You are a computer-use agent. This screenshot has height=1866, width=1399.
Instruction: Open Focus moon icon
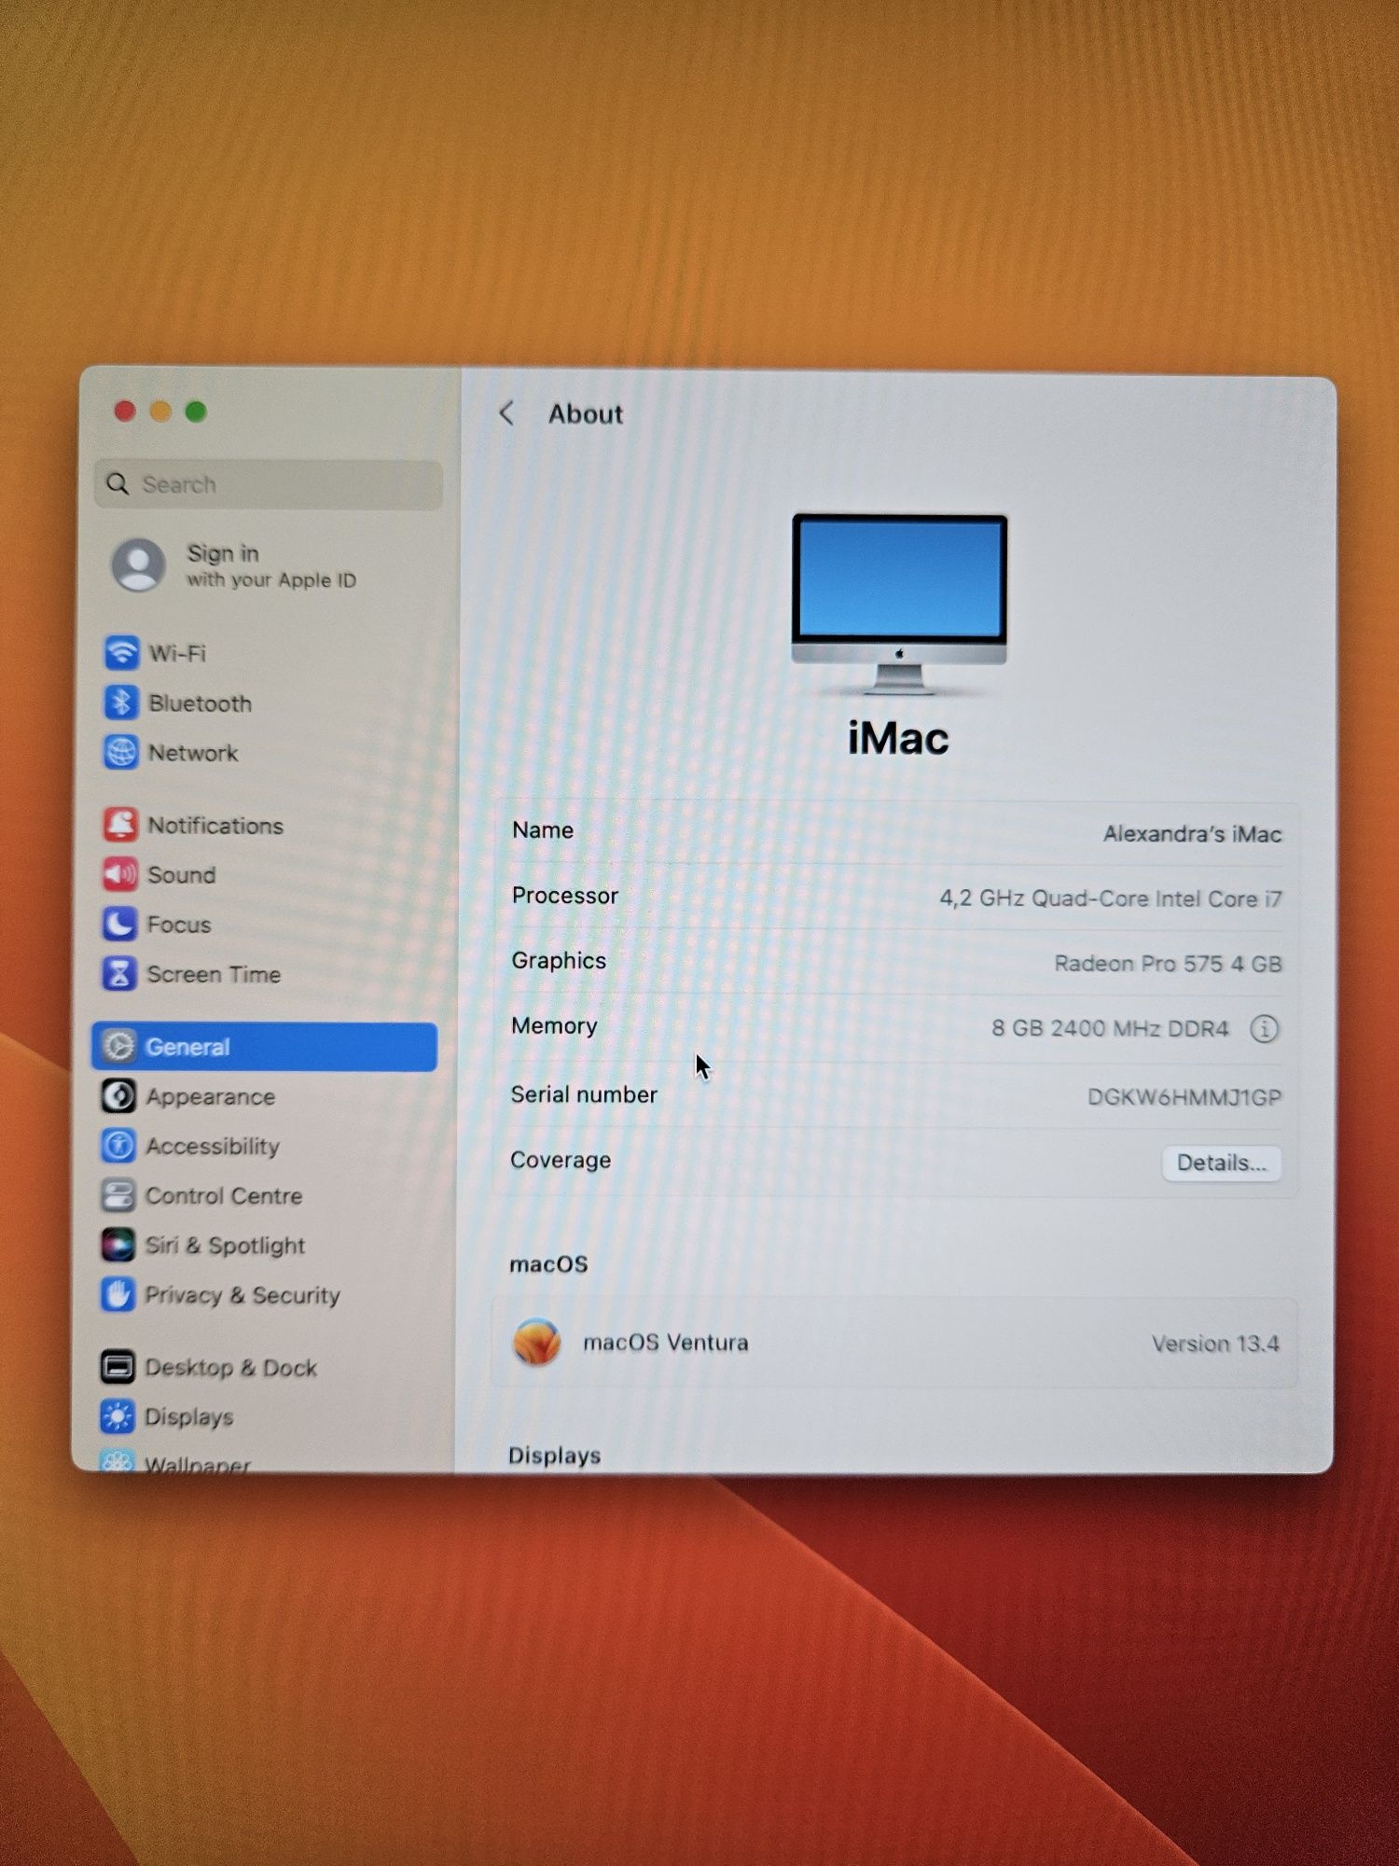point(119,924)
